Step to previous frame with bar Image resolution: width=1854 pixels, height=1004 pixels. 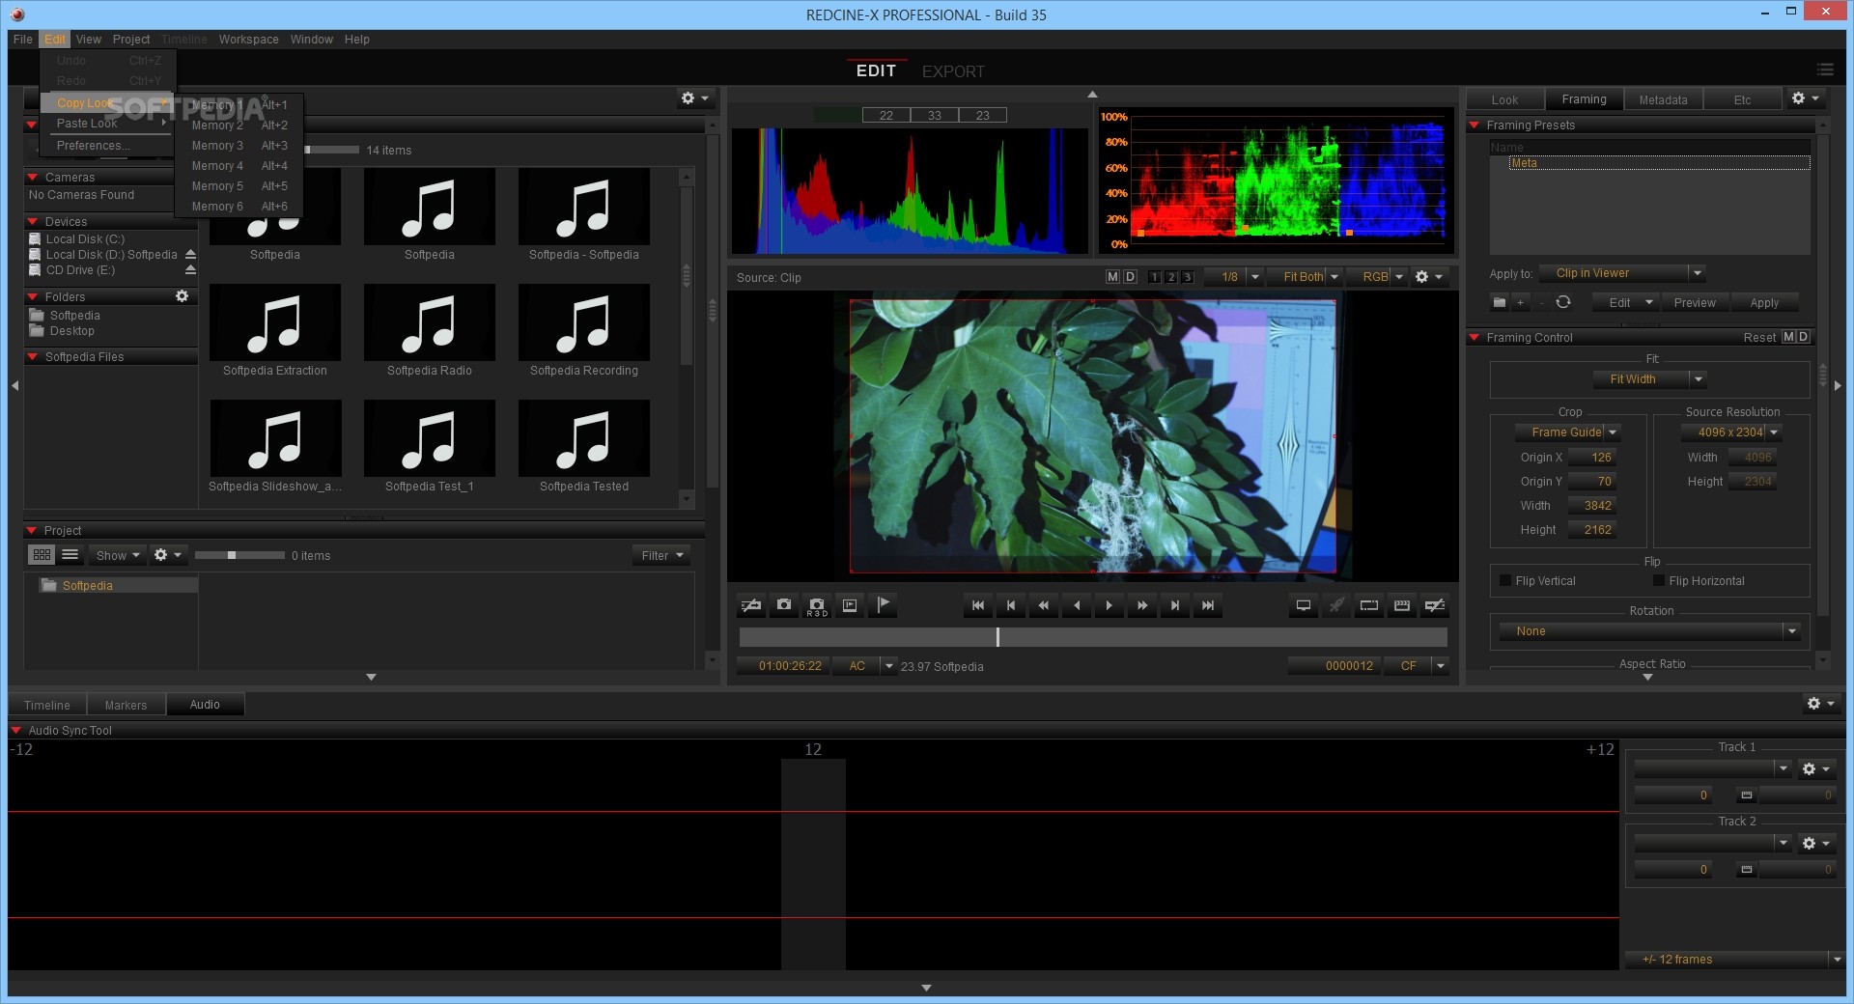pos(1011,605)
